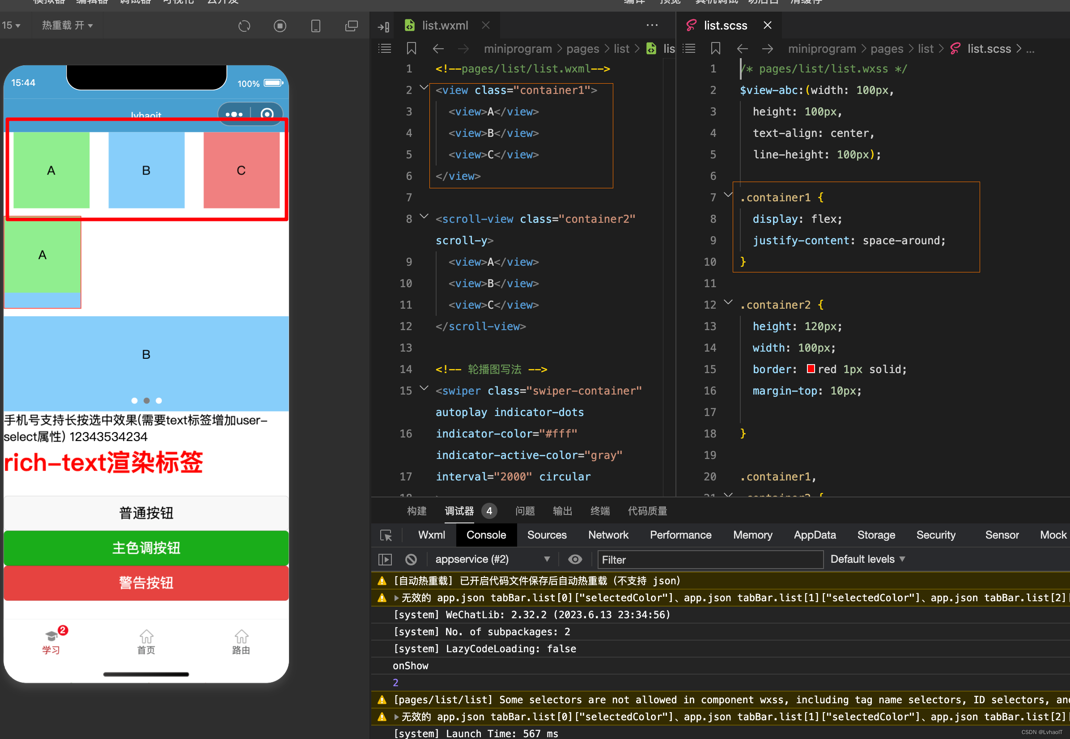1070x739 pixels.
Task: Click the outline list icon in scss editor
Action: click(x=689, y=48)
